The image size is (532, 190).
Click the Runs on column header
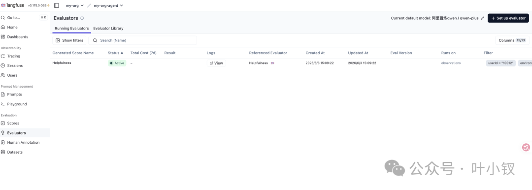pos(448,53)
